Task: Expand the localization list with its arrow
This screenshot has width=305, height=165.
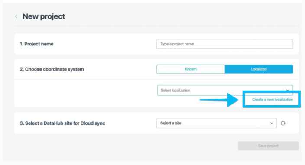Action: click(x=288, y=90)
